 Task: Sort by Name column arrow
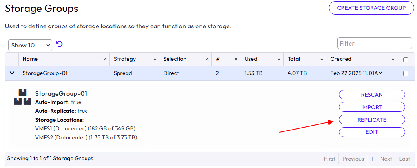click(105, 60)
